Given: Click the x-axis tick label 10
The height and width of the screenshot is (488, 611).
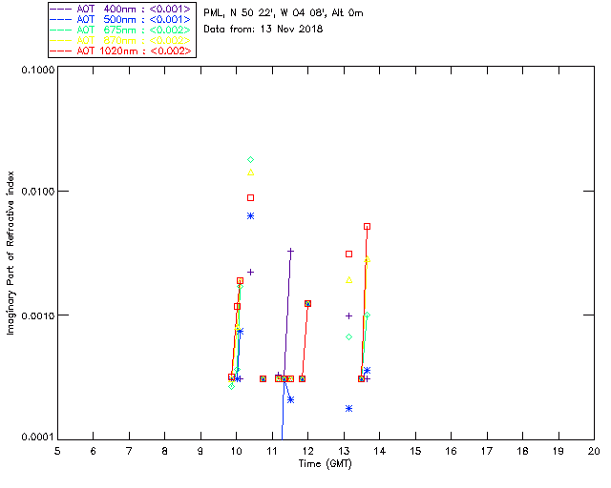Looking at the screenshot, I should click(x=236, y=451).
